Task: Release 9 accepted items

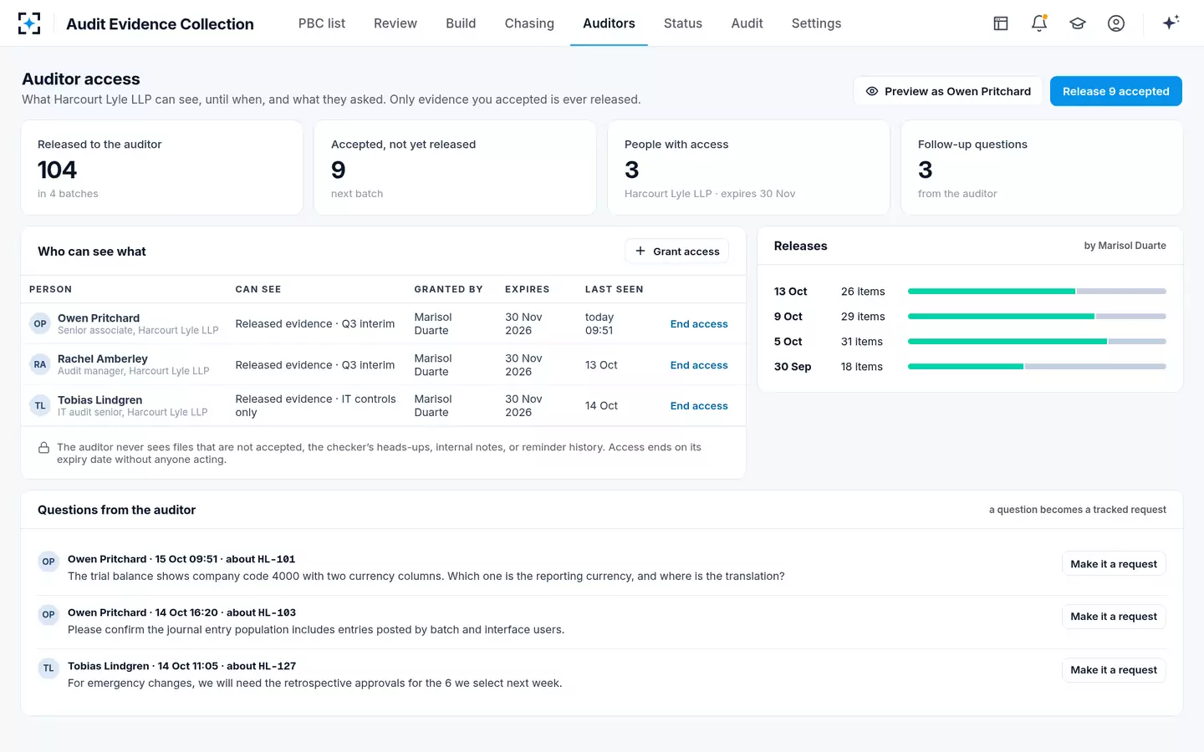Action: (1116, 91)
